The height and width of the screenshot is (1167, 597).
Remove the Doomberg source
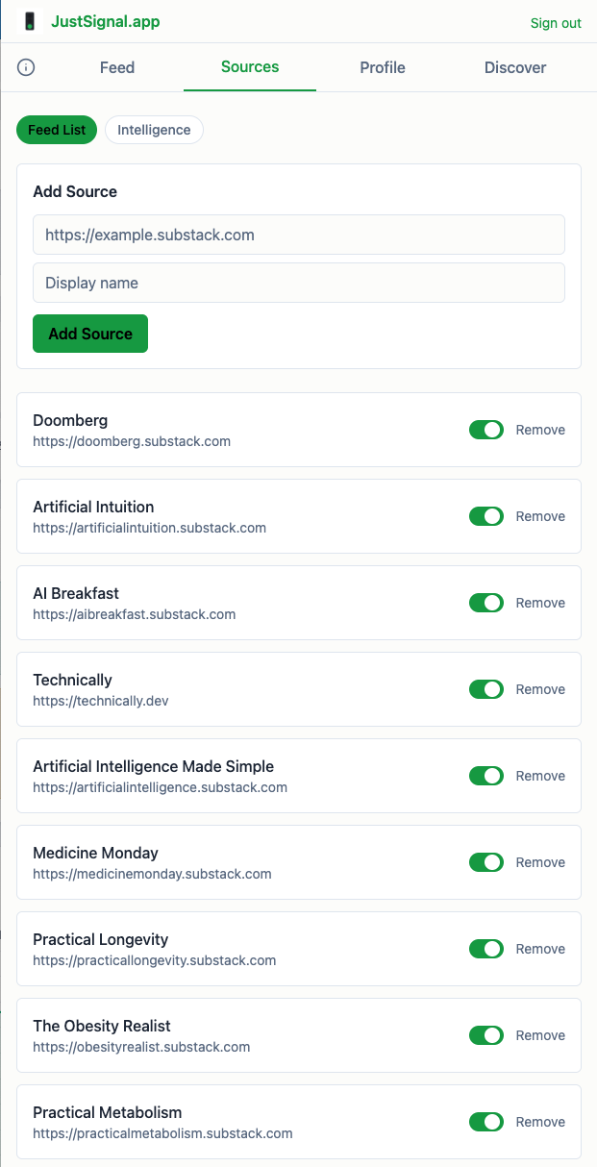[x=540, y=430]
